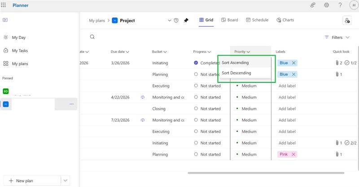Viewport: 359px width, 187px height.
Task: Switch to the Grid view tab
Action: click(x=206, y=20)
